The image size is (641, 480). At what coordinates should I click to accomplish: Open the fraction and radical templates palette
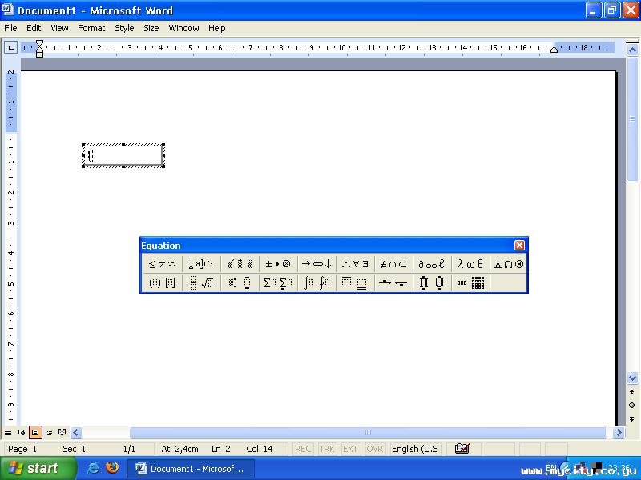[201, 282]
